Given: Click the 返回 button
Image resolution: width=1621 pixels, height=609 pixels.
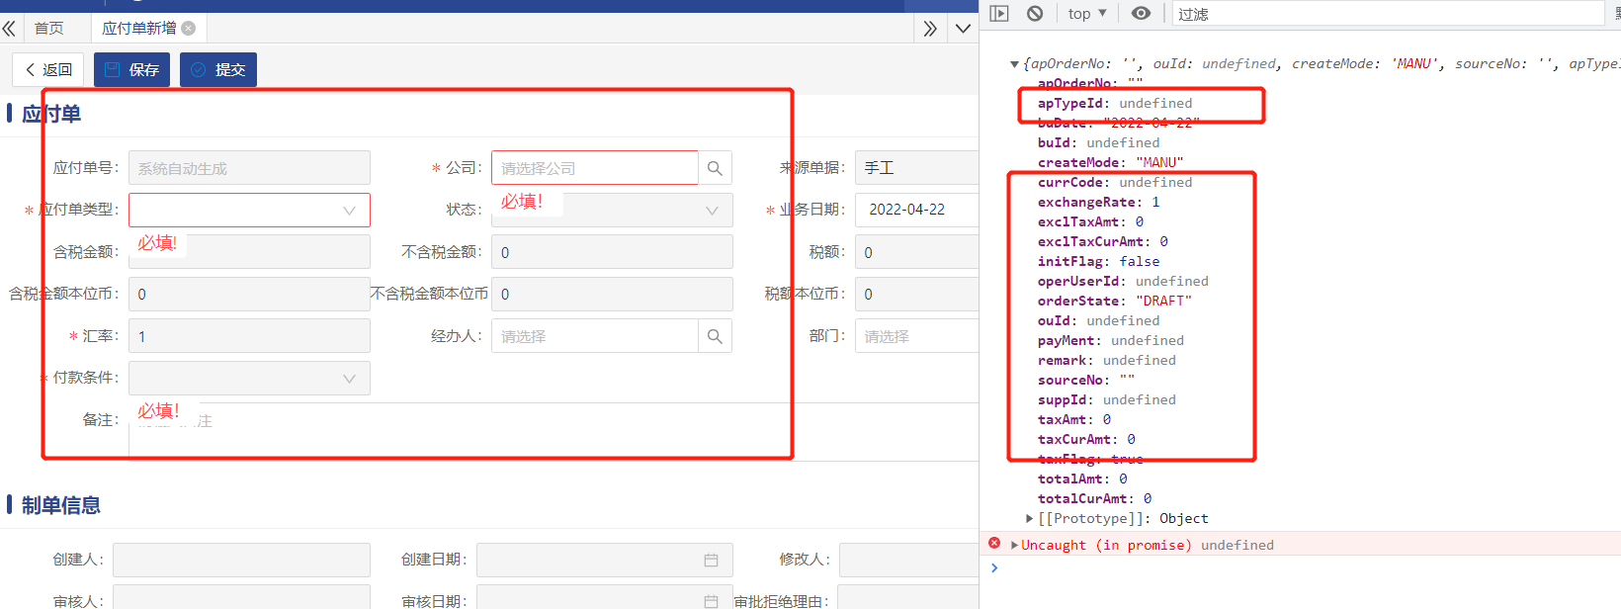Looking at the screenshot, I should 48,69.
